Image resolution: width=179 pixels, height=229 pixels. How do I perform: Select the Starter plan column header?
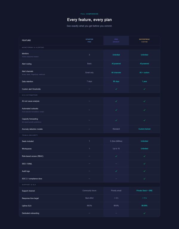(89, 41)
